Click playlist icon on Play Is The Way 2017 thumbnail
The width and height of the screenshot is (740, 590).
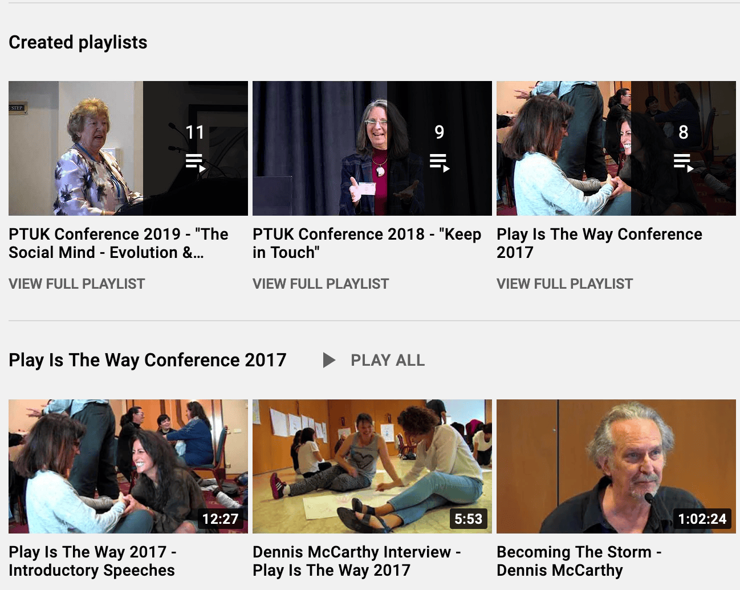pyautogui.click(x=684, y=163)
